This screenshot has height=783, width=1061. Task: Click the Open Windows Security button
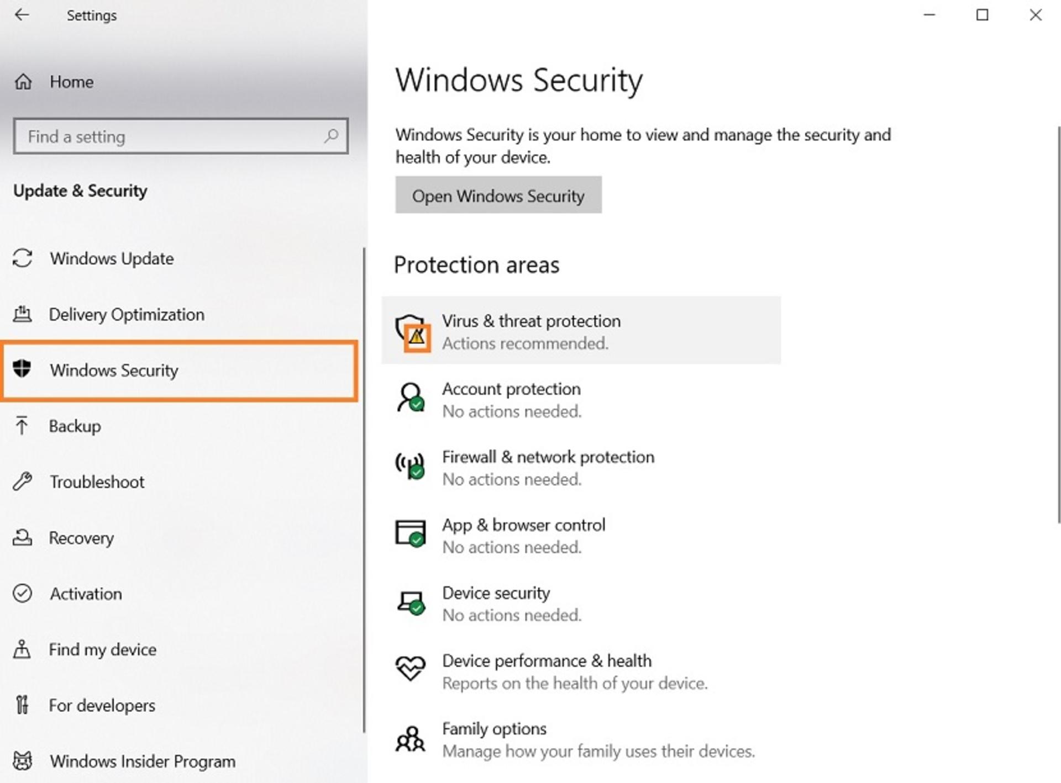[498, 195]
